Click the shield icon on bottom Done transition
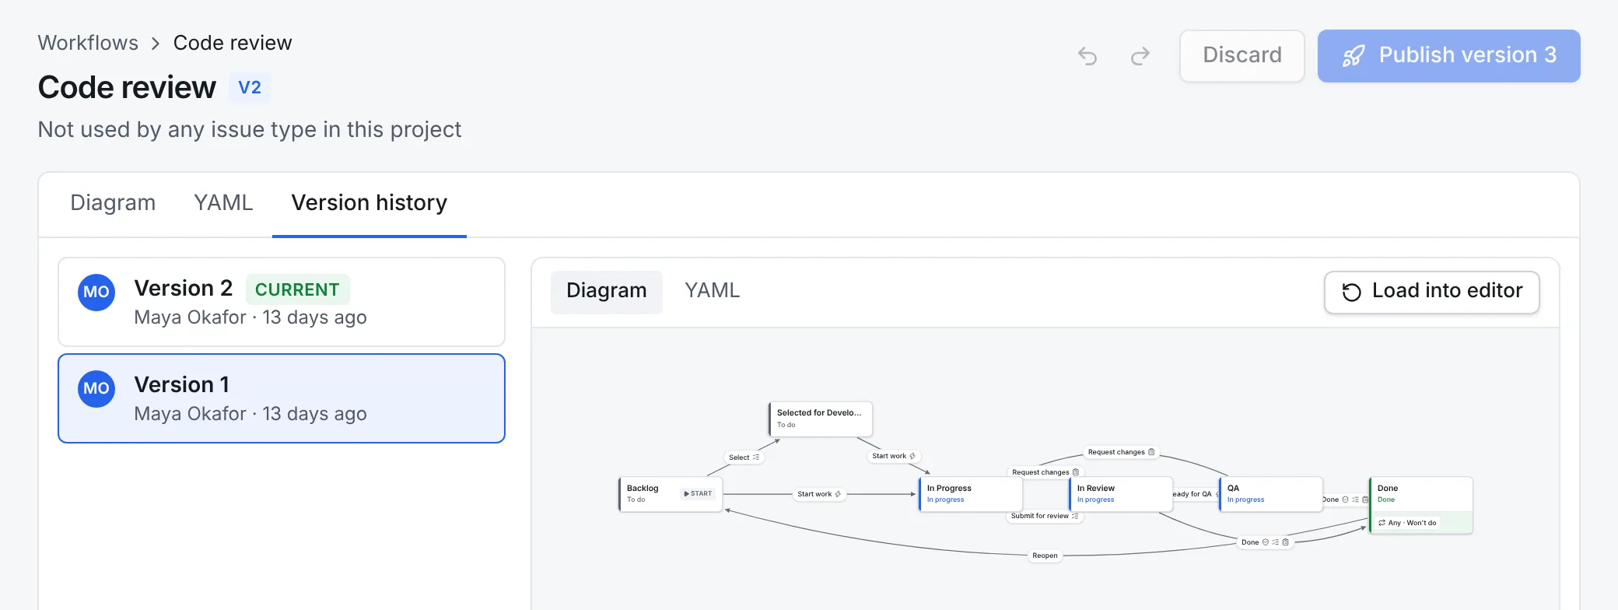1618x610 pixels. coord(1266,542)
